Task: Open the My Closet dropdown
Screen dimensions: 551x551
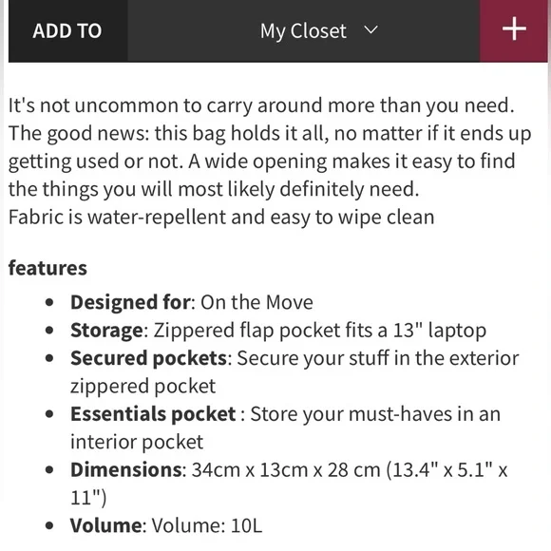Action: (x=304, y=31)
